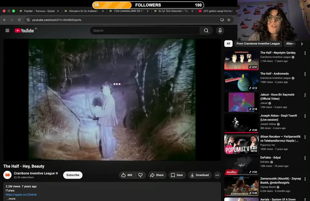Close the En İyi Türk Meemleri tab
Viewport: 310px width, 201px height.
tap(192, 11)
